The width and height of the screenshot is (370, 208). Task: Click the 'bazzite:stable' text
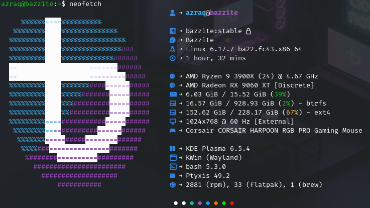[214, 31]
